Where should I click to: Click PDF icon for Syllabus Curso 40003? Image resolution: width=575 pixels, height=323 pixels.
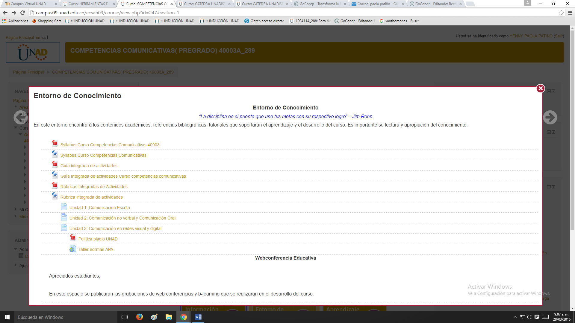(x=55, y=144)
